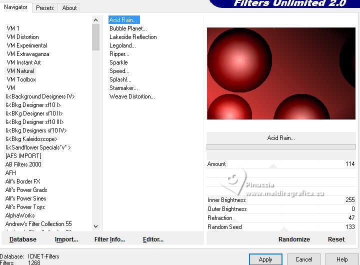Click the Apply button

pyautogui.click(x=265, y=259)
